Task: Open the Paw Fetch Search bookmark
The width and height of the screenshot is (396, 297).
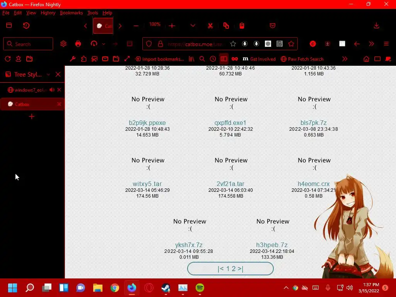Action: click(x=302, y=59)
